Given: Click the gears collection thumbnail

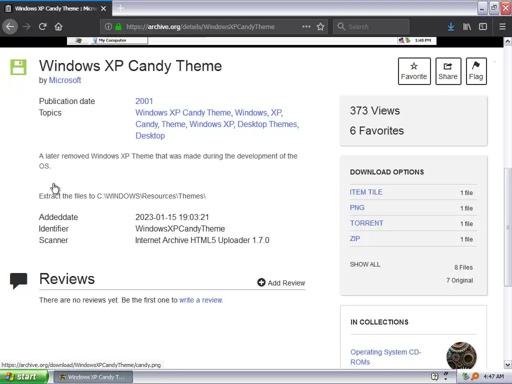Looking at the screenshot, I should pyautogui.click(x=461, y=355).
